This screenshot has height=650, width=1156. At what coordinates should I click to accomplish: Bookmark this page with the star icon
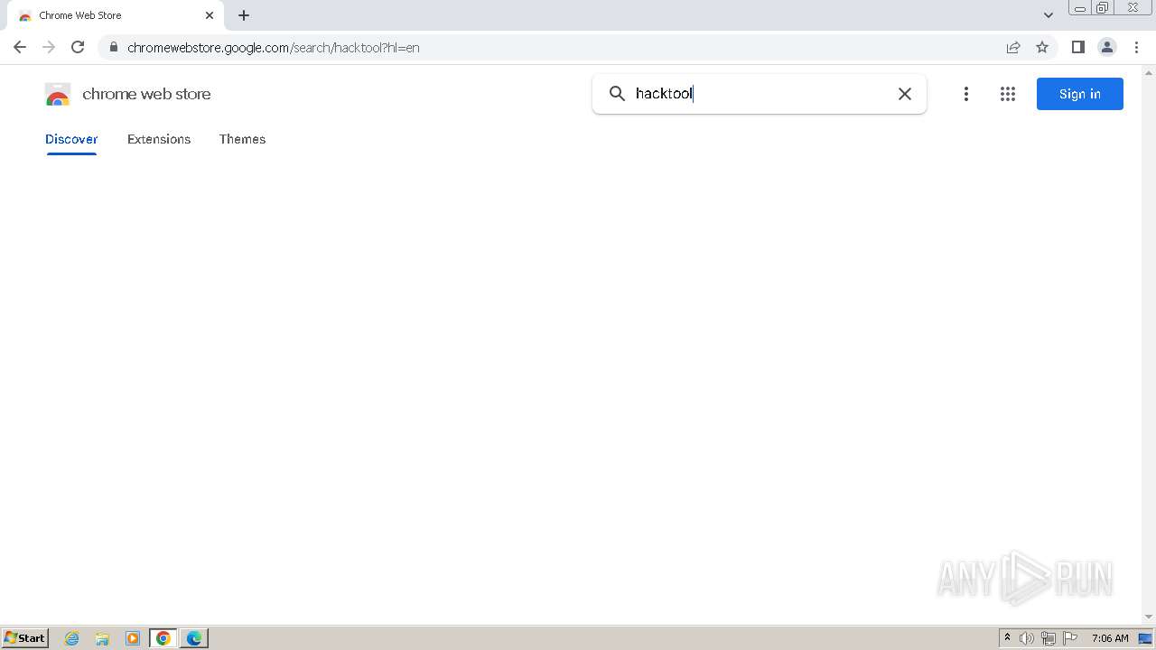click(1042, 47)
